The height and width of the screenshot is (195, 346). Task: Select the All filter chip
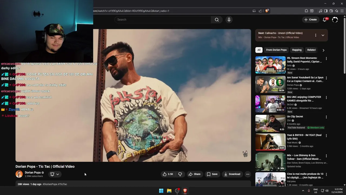[259, 50]
